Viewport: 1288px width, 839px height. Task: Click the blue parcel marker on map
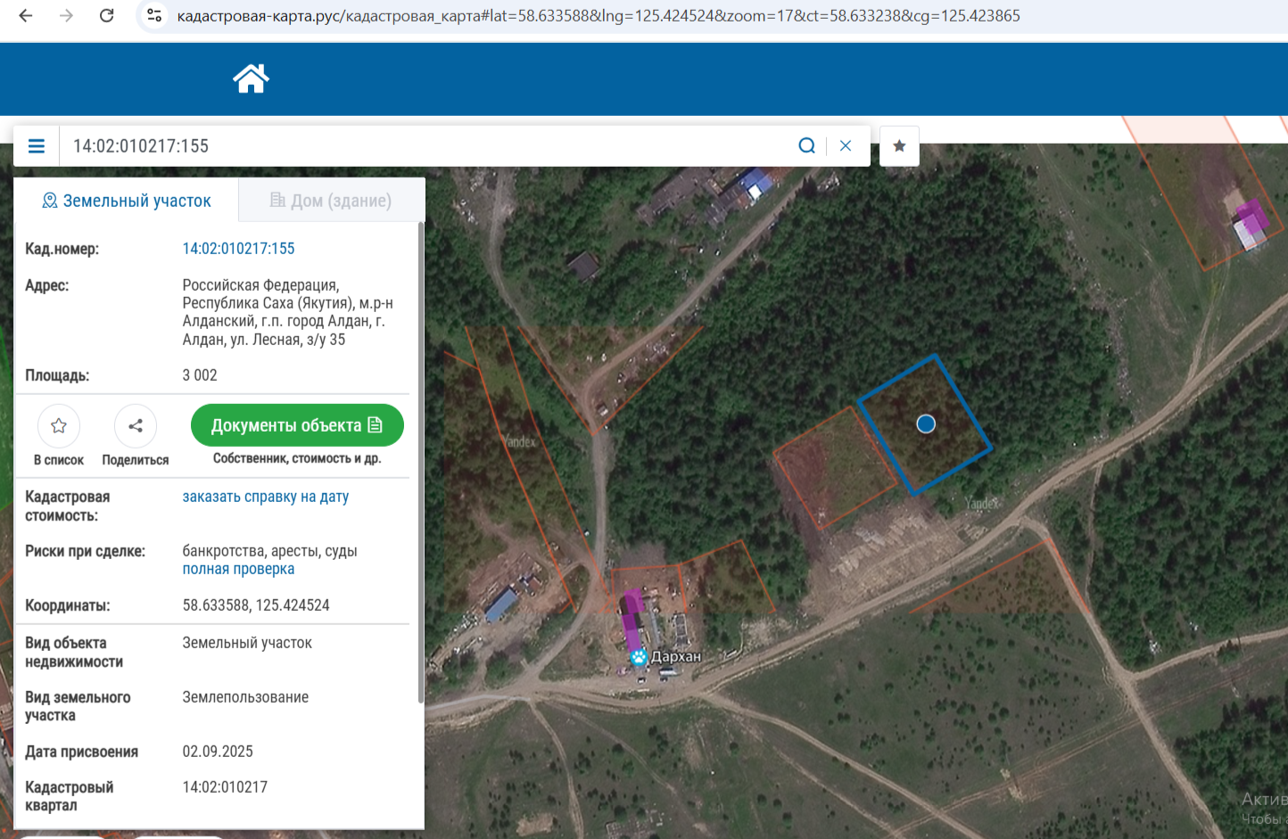[x=926, y=424]
